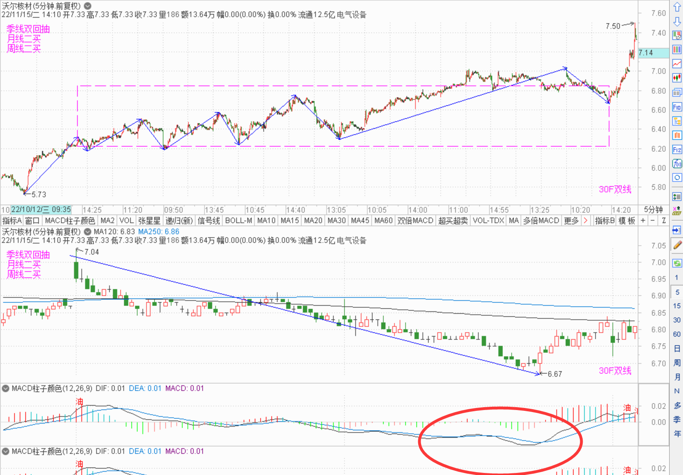Select the VOL indicator tab
683x475 pixels.
[x=126, y=220]
